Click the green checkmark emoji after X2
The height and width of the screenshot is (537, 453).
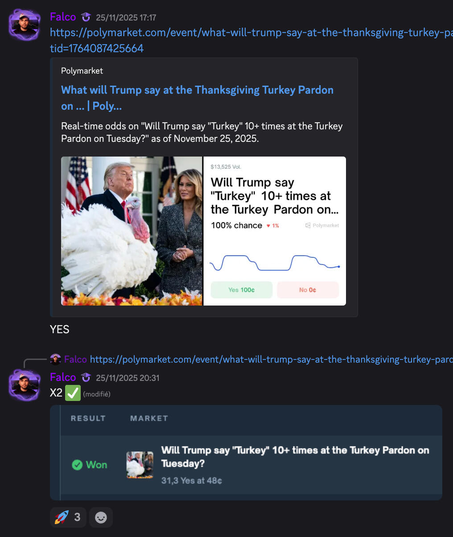(x=73, y=393)
